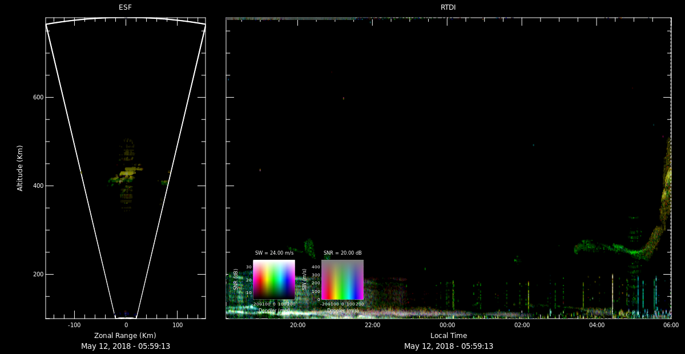
Task: Click the ESF plot title
Action: 126,7
